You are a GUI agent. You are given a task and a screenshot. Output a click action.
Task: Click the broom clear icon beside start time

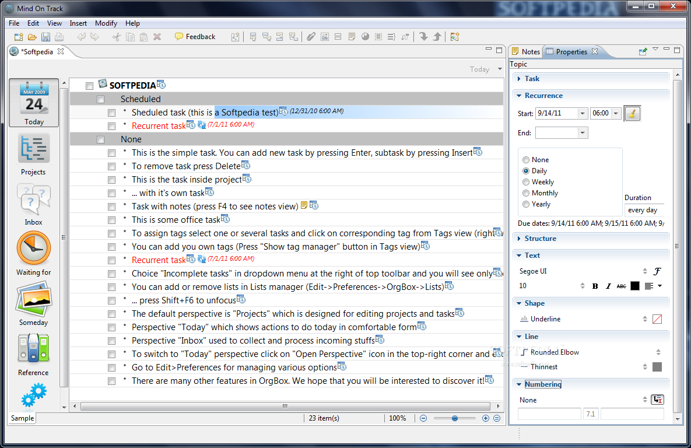click(x=632, y=114)
